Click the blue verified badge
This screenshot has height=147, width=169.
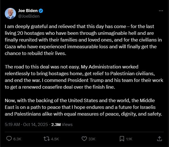41,11
